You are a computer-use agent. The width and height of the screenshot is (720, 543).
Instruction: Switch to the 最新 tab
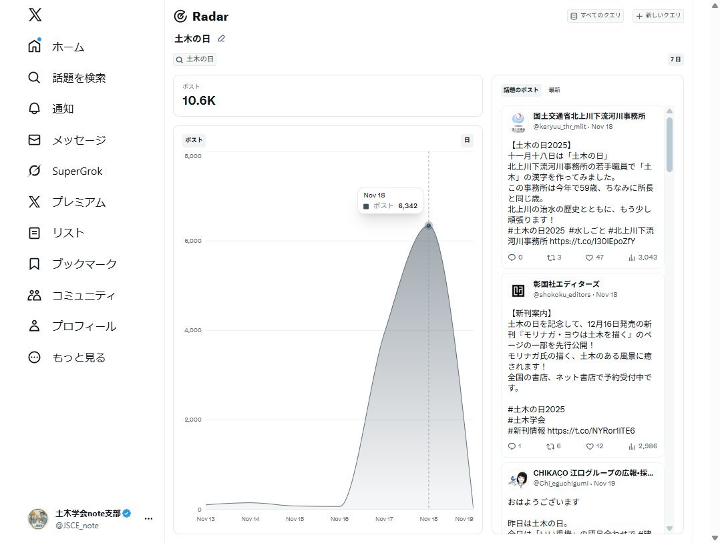[554, 90]
